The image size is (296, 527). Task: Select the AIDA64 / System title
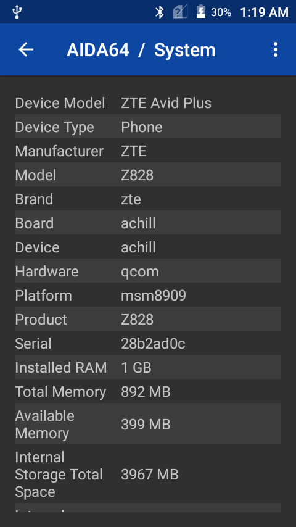click(x=141, y=50)
